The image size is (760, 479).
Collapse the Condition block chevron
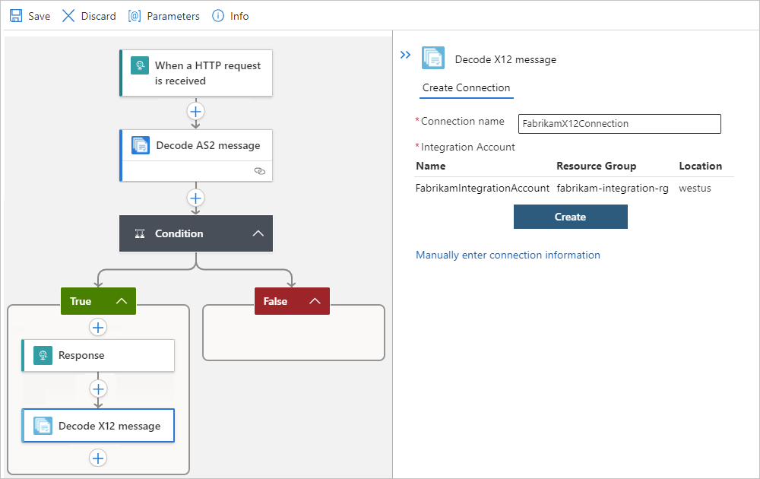click(258, 233)
